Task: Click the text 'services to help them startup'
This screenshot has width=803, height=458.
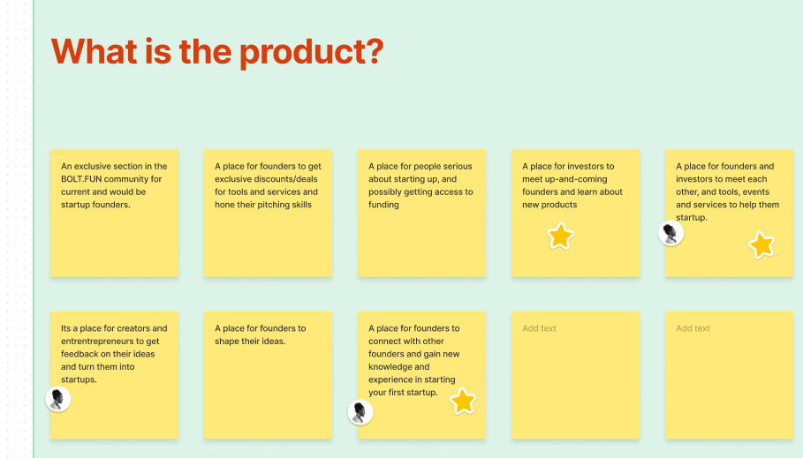Action: [727, 211]
